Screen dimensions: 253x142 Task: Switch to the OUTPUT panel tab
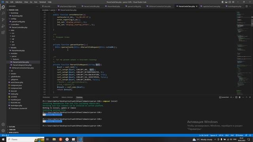point(55,97)
